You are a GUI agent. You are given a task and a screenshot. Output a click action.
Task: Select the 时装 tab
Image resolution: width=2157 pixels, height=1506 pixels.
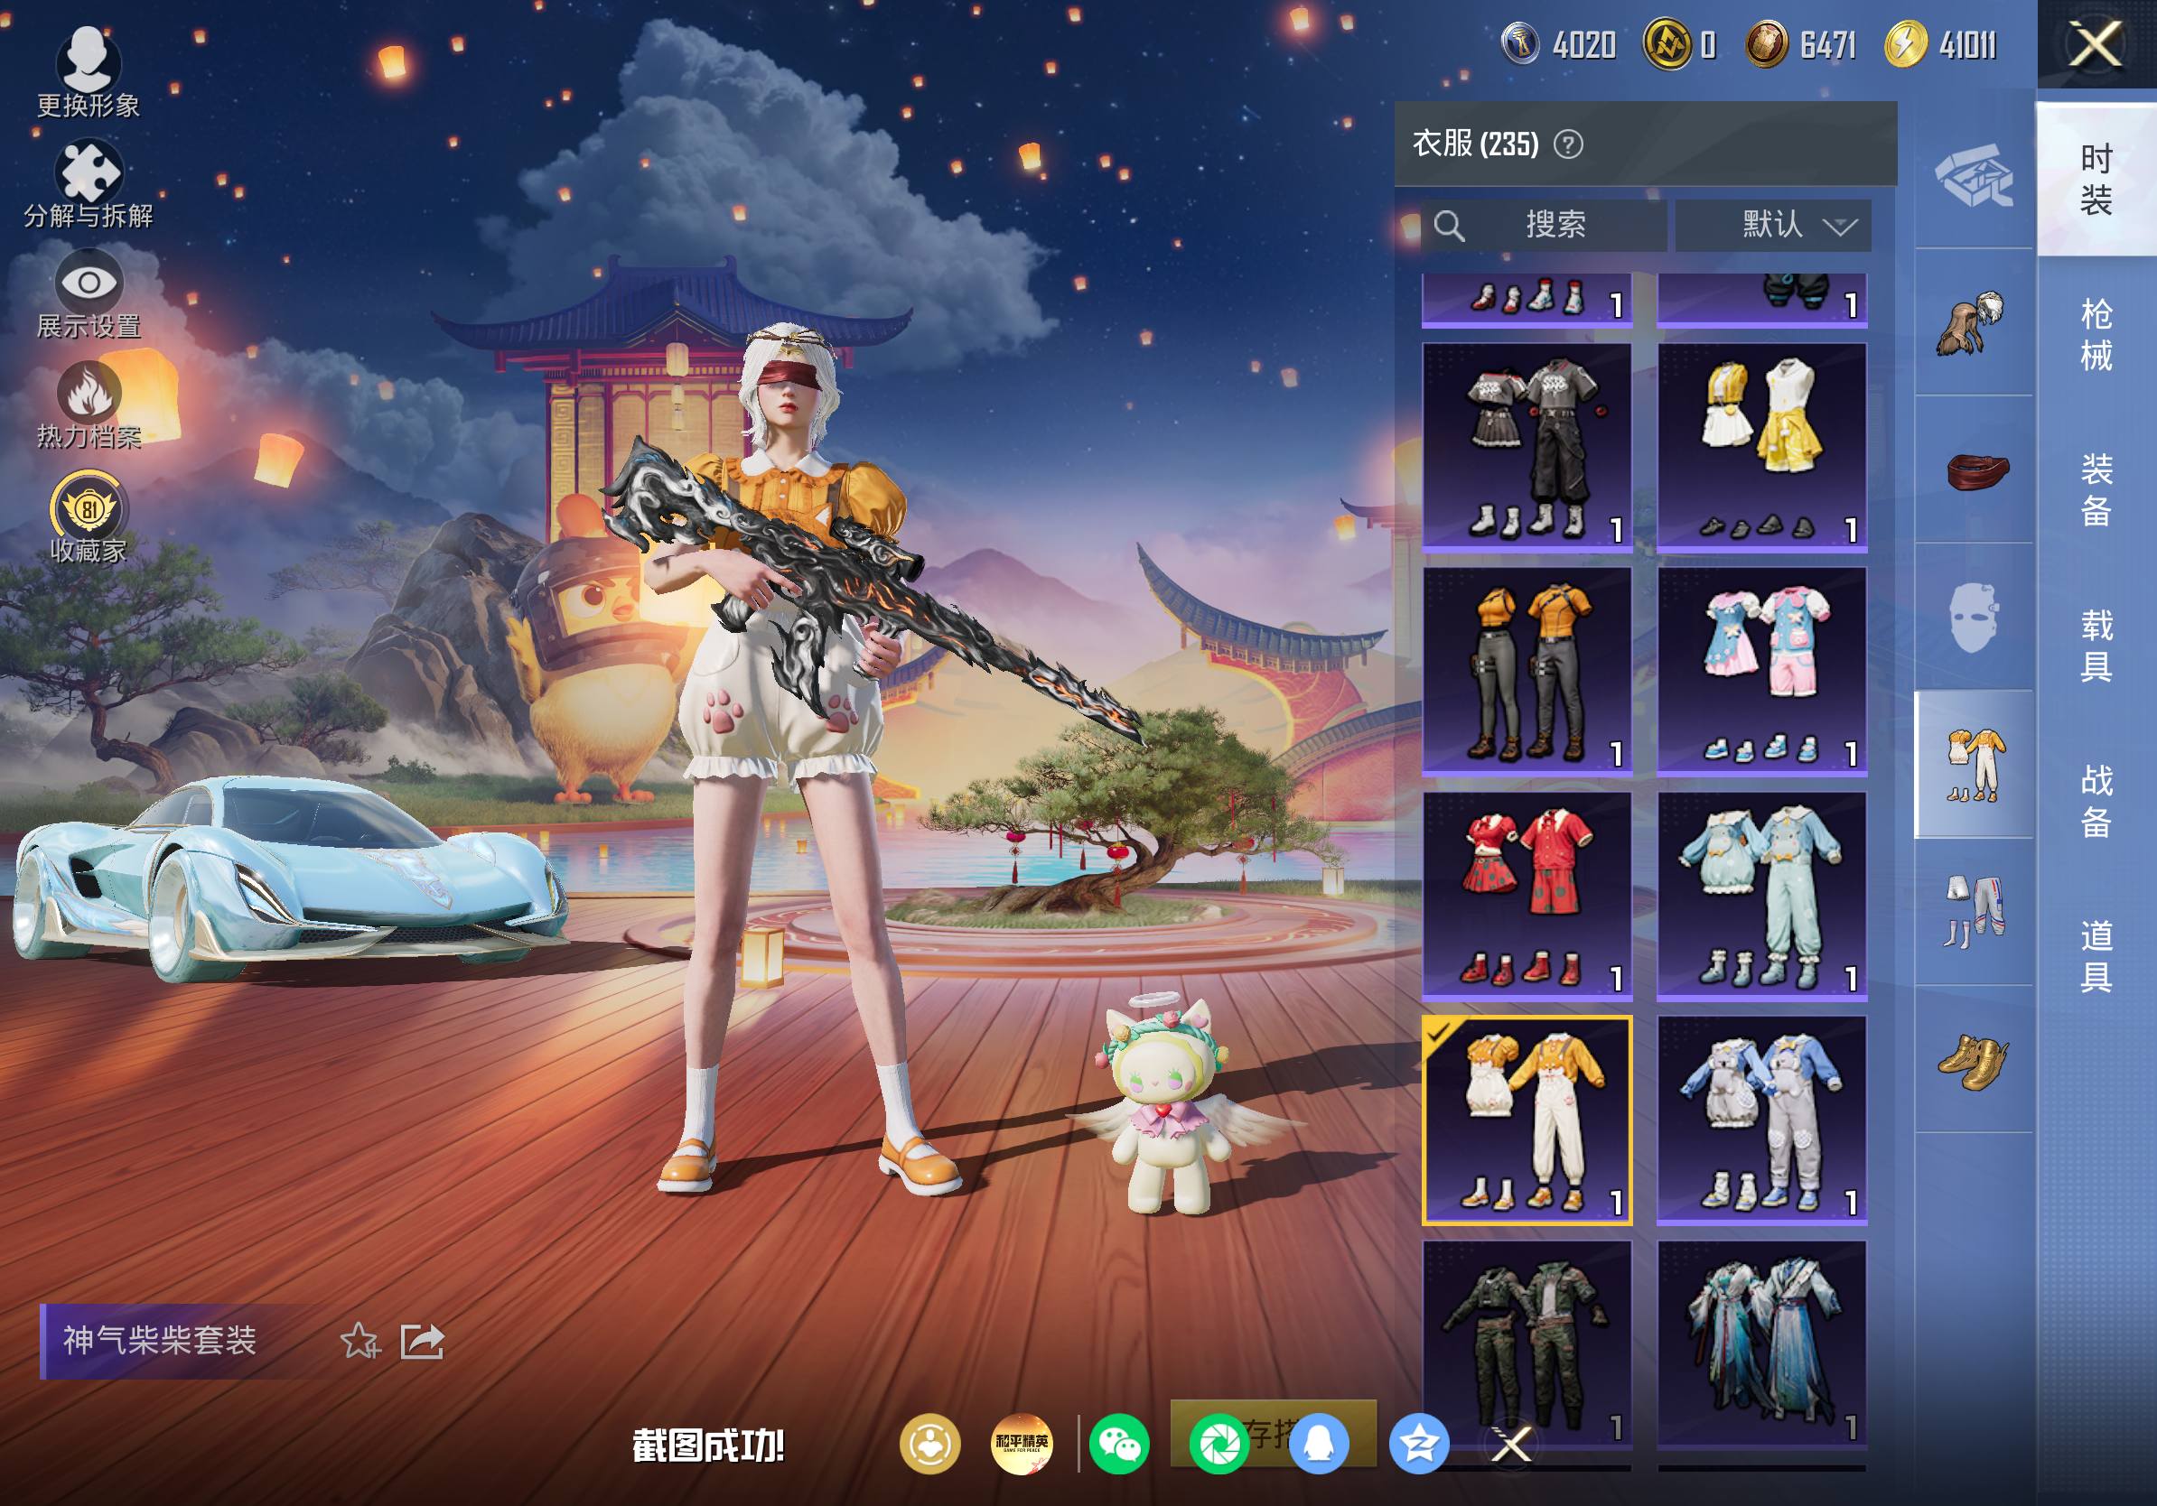coord(2096,179)
